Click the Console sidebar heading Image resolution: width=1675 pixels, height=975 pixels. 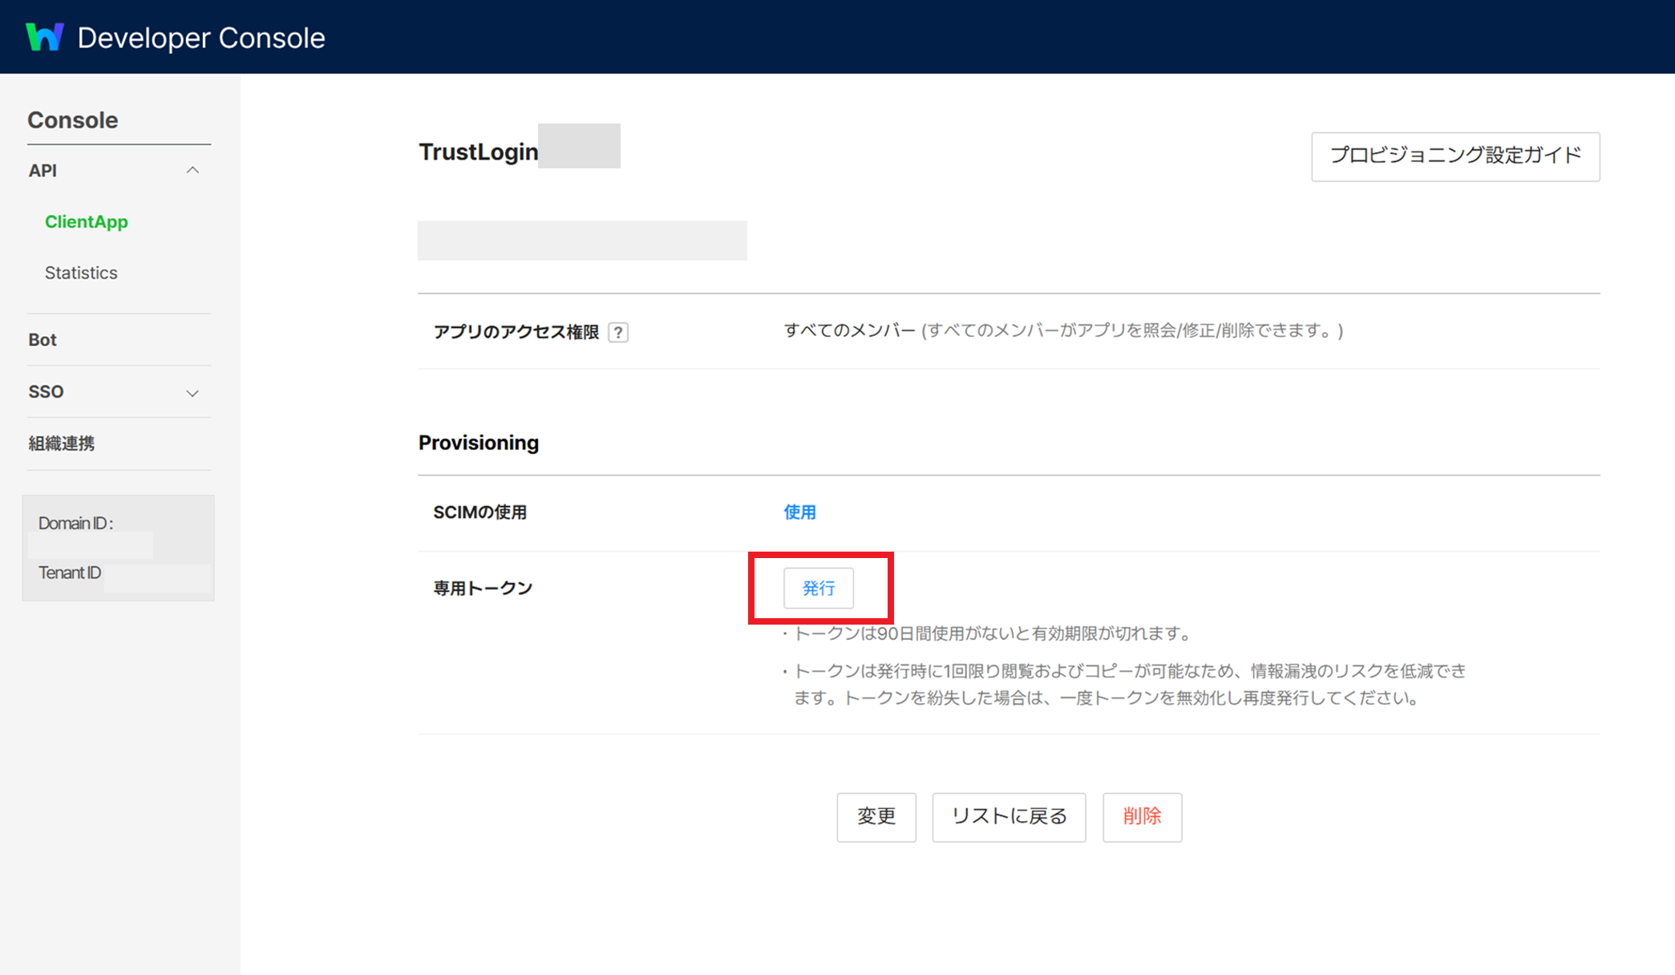(x=73, y=120)
